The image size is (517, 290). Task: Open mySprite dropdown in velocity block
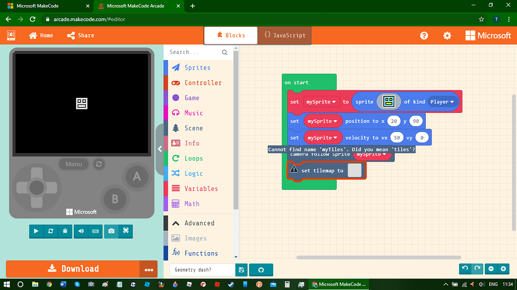[323, 138]
